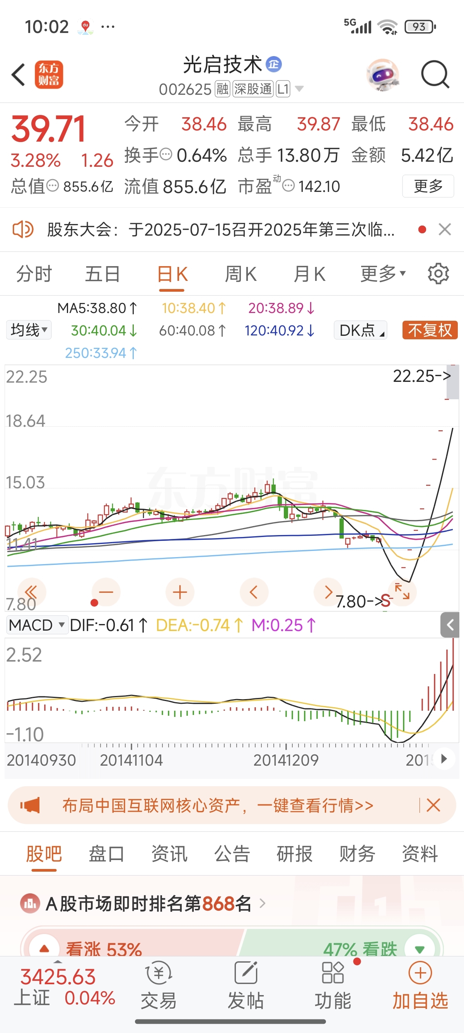Screen dimensions: 464x1033
Task: Go back using the left arrow
Action: [19, 75]
